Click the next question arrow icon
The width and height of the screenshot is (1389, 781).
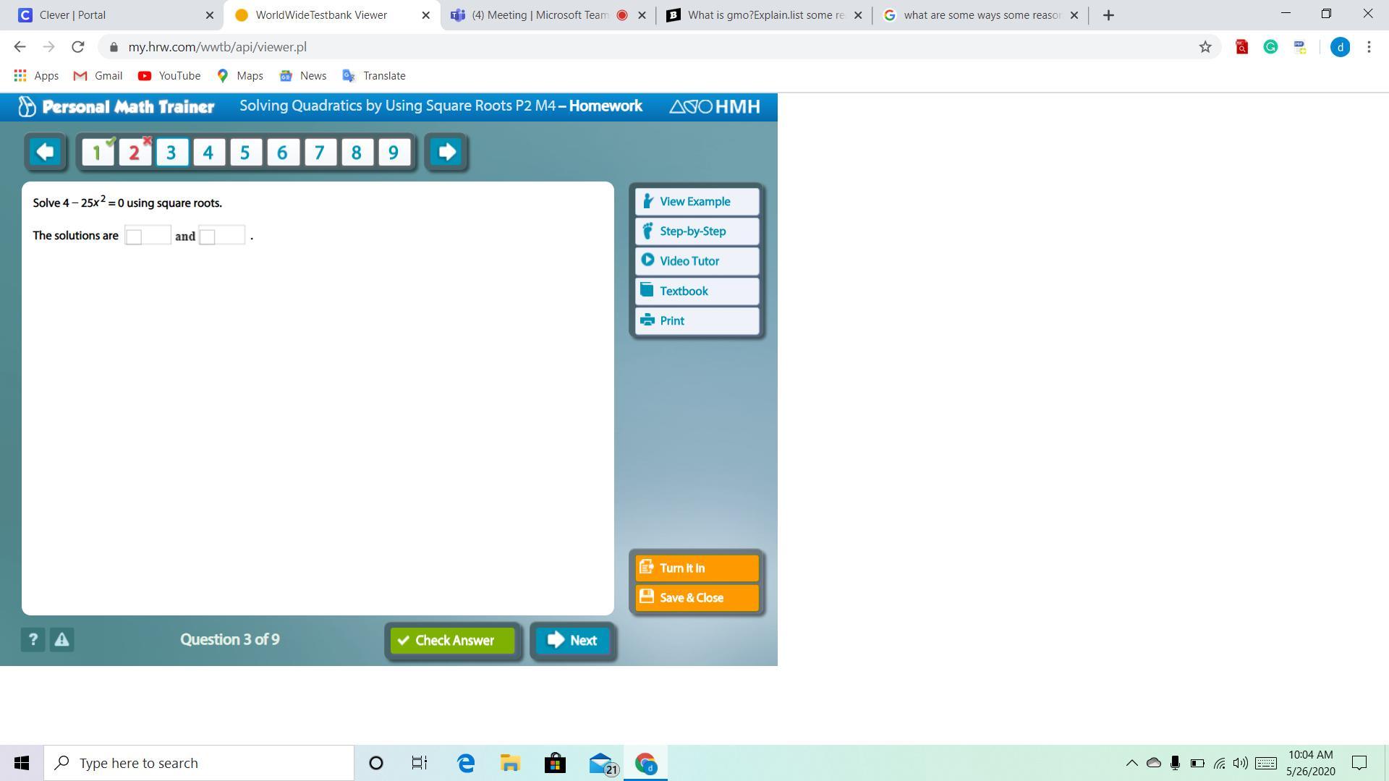click(446, 152)
